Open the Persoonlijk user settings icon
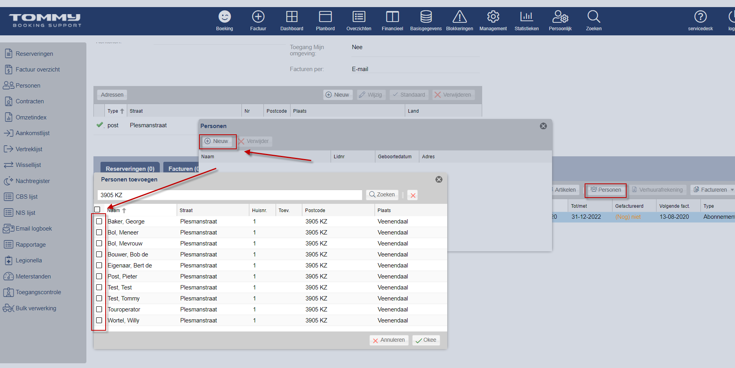This screenshot has height=368, width=735. [560, 17]
